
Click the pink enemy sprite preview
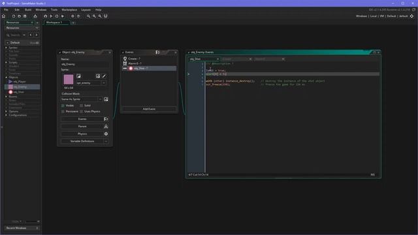pyautogui.click(x=69, y=80)
